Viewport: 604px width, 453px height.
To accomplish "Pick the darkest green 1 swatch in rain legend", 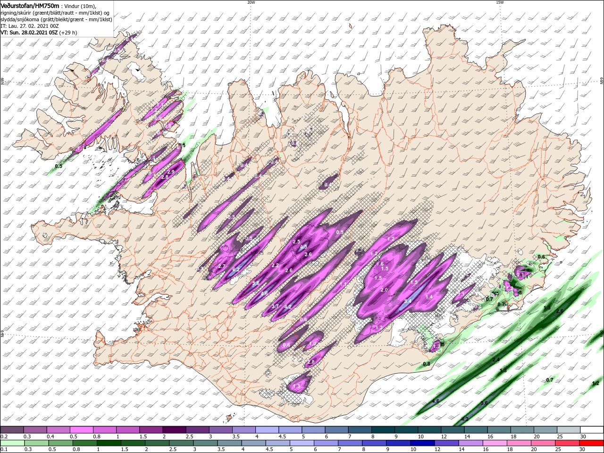I will tap(109, 443).
